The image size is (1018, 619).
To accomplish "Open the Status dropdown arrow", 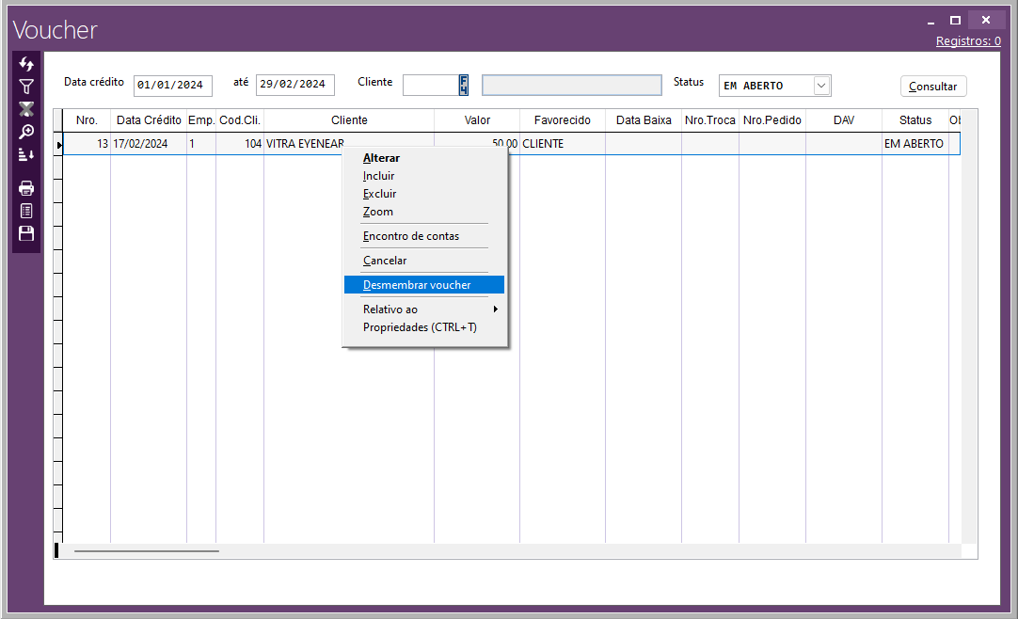I will pos(821,86).
